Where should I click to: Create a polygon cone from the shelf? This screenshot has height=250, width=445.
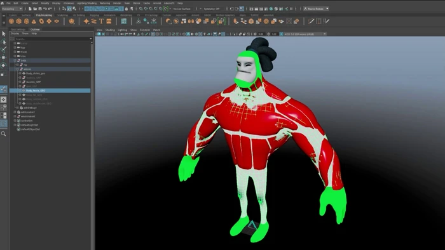pos(34,21)
